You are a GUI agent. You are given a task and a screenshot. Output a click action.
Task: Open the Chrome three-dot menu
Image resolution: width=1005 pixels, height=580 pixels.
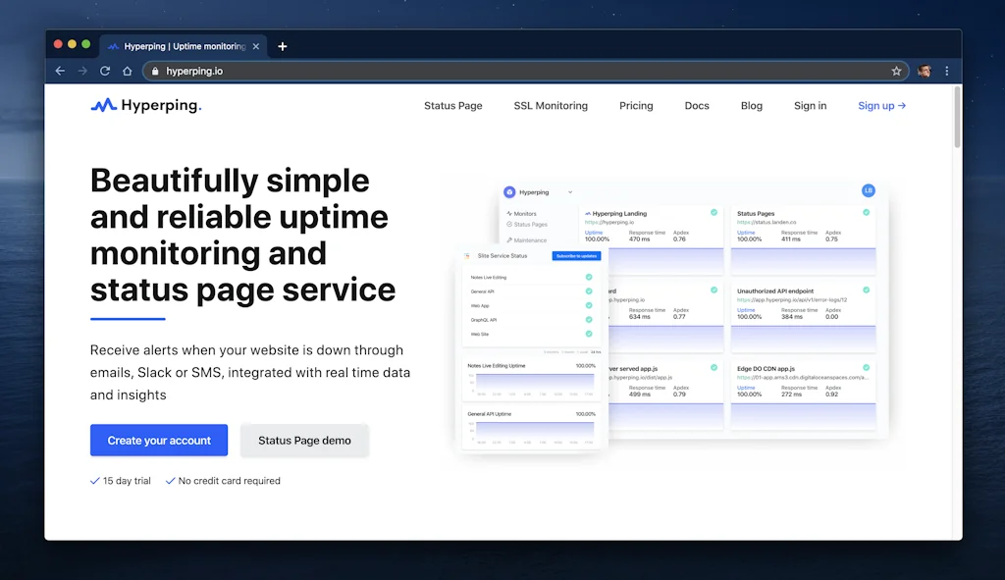(946, 72)
